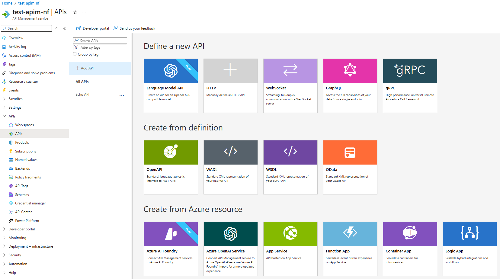Expand the Favorites section

coord(4,99)
